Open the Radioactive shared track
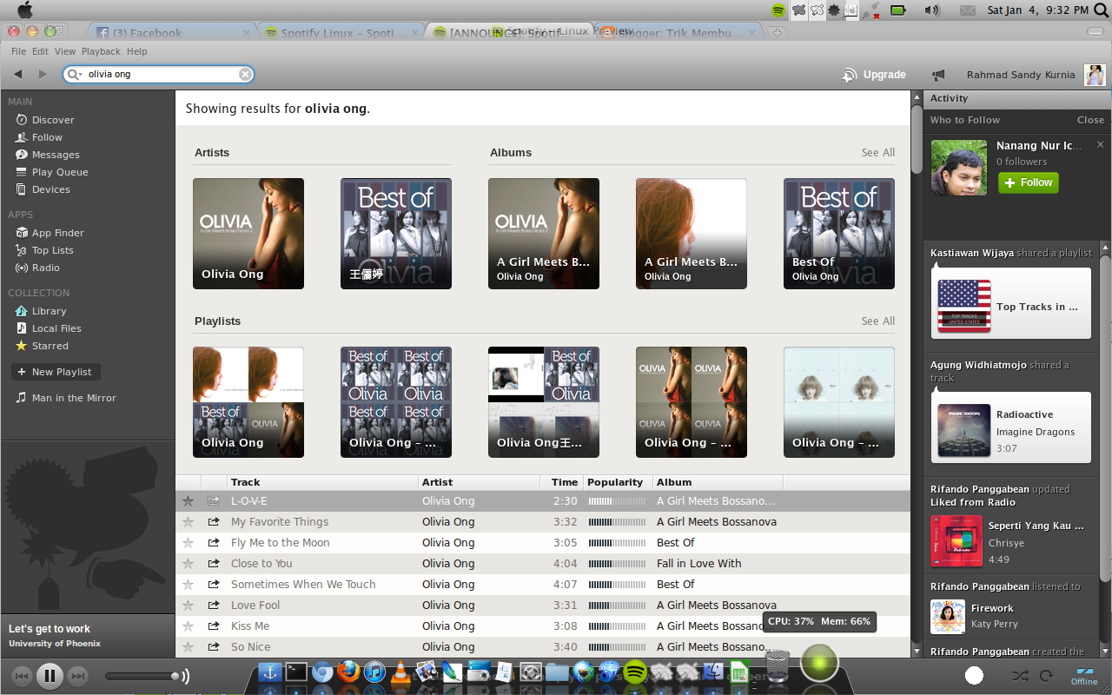Image resolution: width=1112 pixels, height=695 pixels. point(1010,427)
